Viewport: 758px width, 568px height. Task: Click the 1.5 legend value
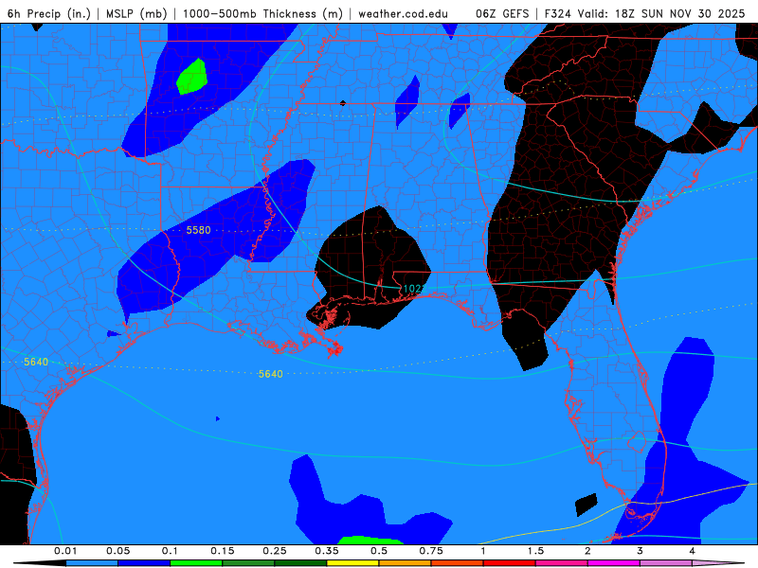point(535,551)
